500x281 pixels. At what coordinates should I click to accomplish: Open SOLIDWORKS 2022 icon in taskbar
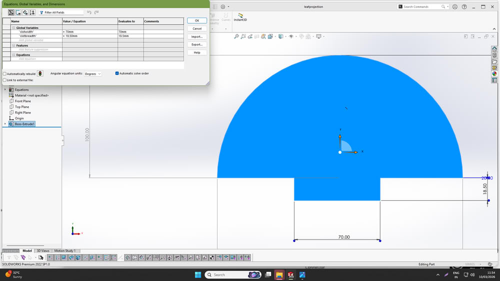point(291,275)
